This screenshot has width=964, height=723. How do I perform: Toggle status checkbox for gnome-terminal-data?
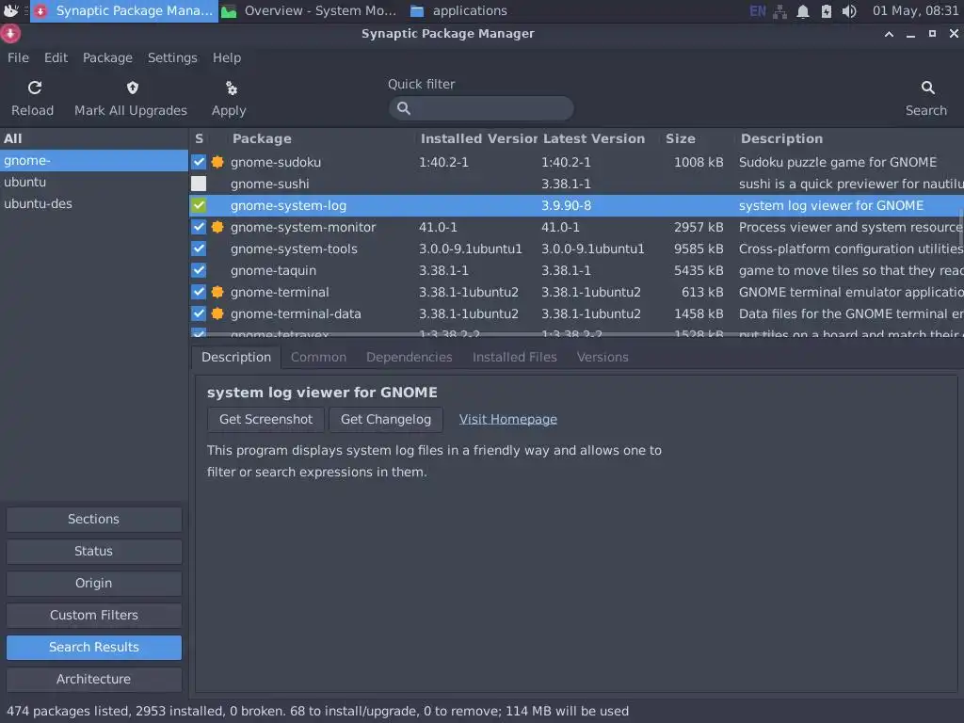coord(199,313)
